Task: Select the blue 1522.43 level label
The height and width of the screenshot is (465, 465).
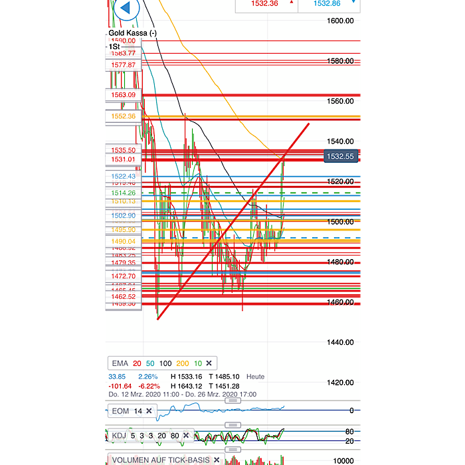Action: (124, 176)
